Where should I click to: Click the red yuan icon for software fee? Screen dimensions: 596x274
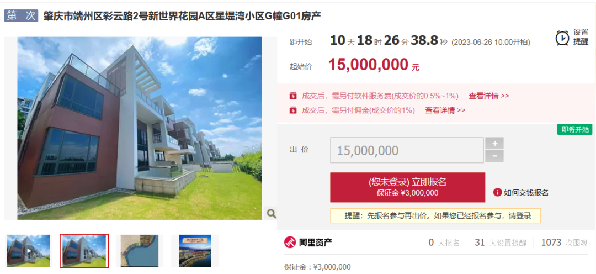292,96
